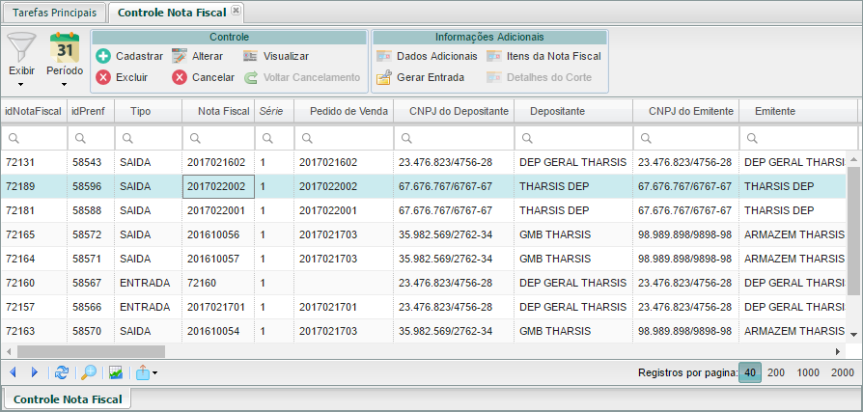Set records per page to 1000

tap(808, 372)
